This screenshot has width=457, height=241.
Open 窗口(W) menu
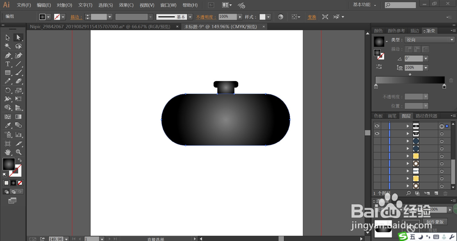[x=169, y=5]
